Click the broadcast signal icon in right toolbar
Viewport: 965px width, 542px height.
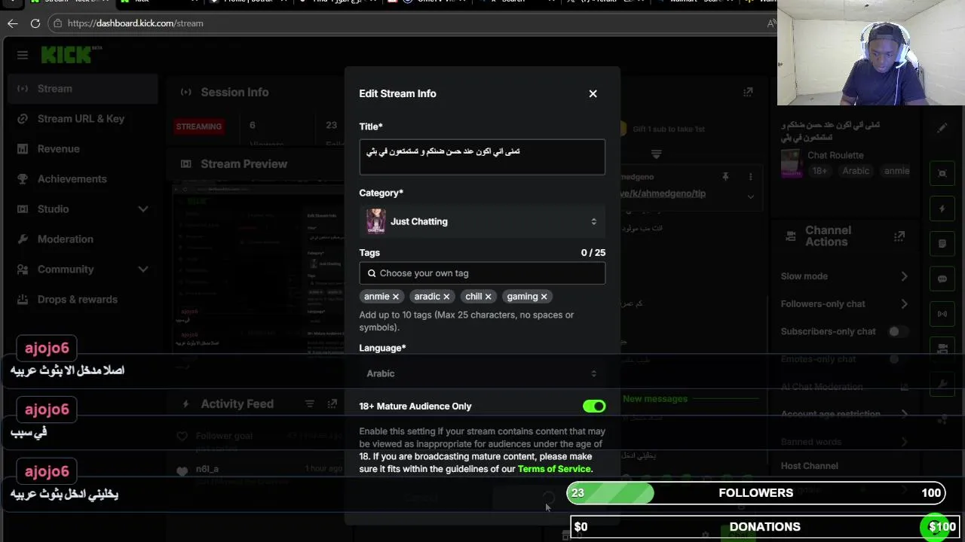coord(942,313)
